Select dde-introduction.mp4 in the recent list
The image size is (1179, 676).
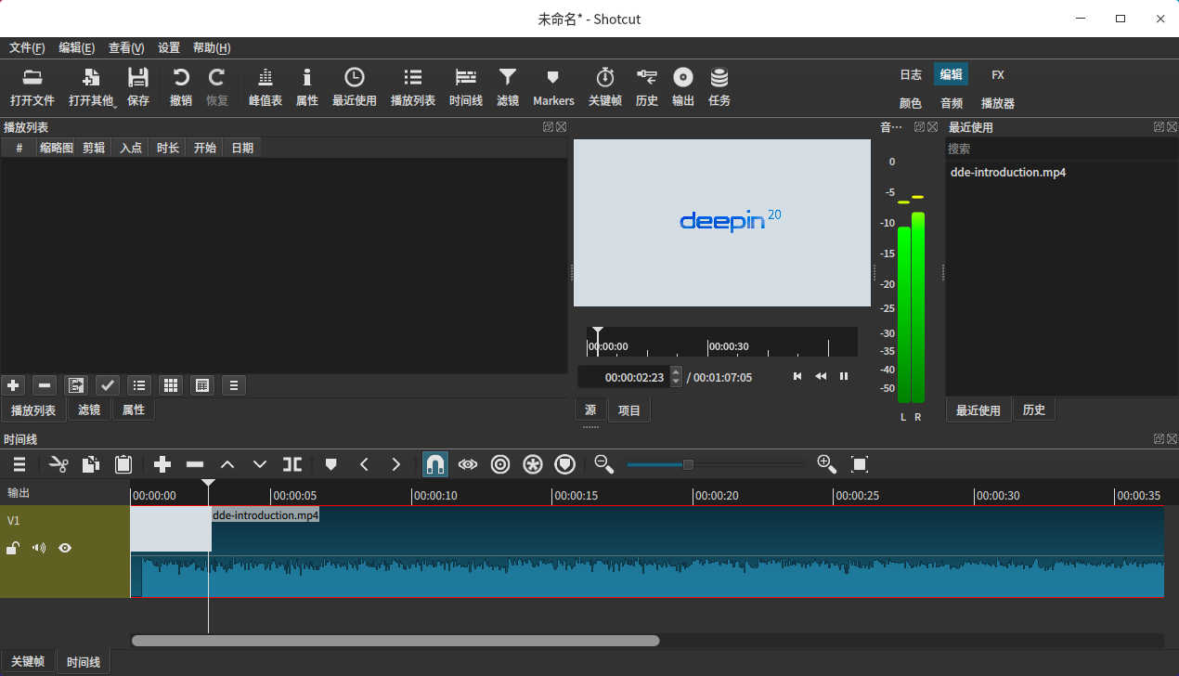pyautogui.click(x=1008, y=173)
